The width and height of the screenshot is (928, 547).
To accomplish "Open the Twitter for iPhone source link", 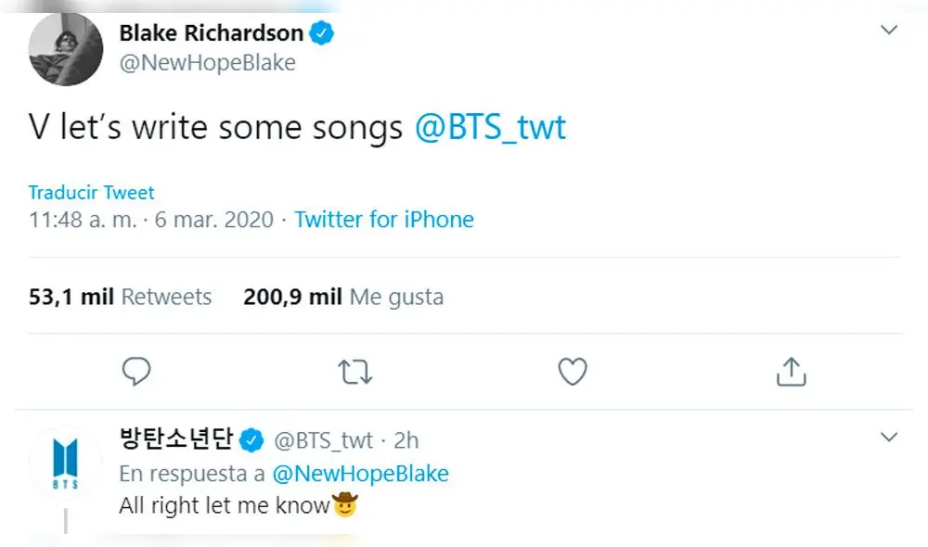I will coord(384,220).
